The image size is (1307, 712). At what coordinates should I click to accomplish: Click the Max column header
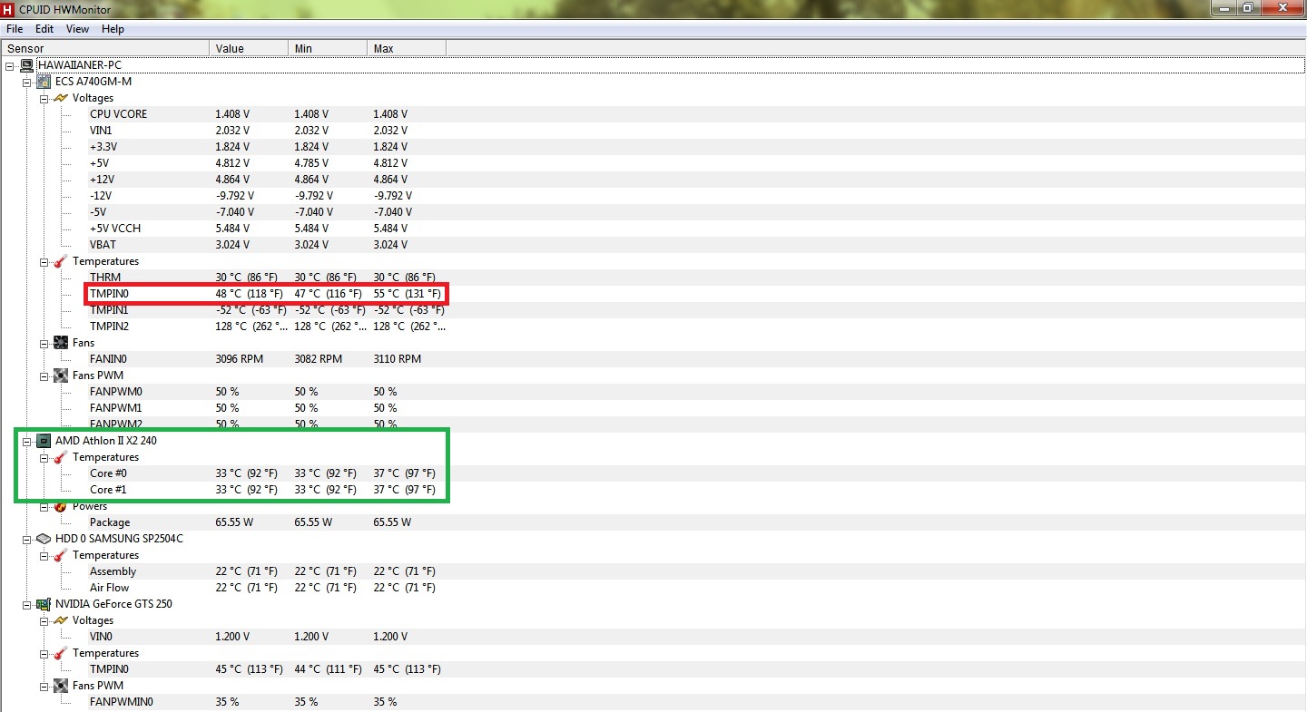click(407, 48)
